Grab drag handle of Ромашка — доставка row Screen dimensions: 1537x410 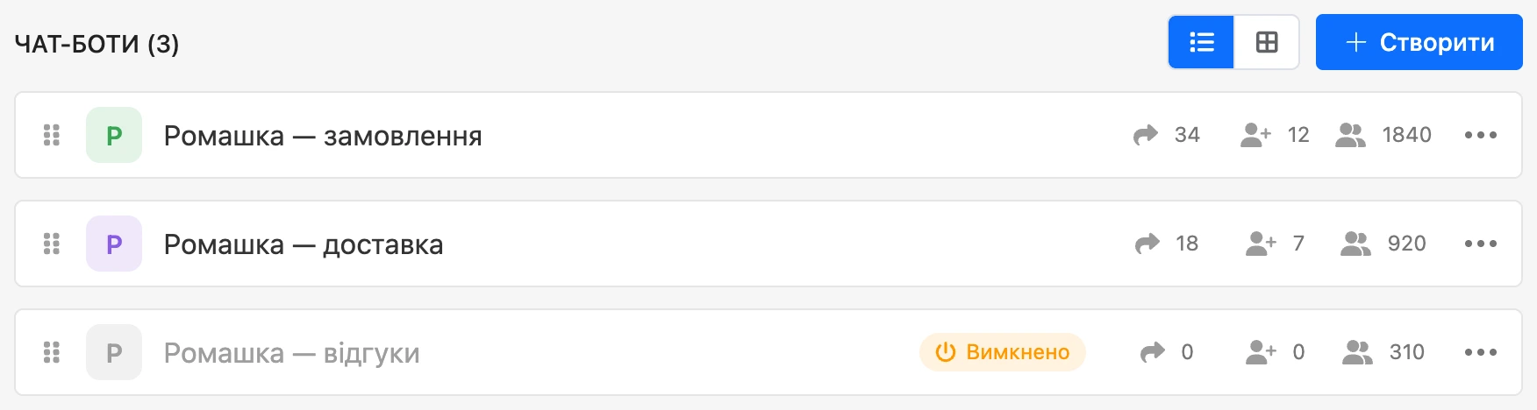pos(52,244)
